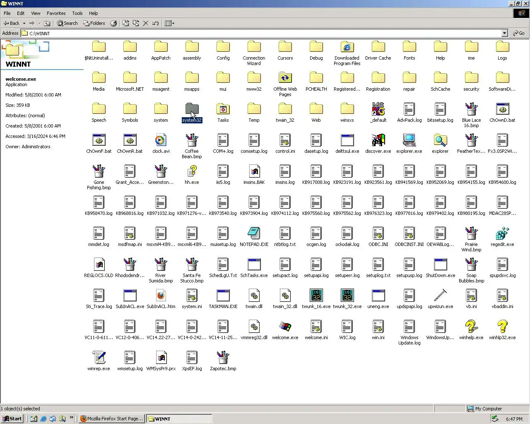Click the Go button
Image resolution: width=530 pixels, height=424 pixels.
[519, 33]
